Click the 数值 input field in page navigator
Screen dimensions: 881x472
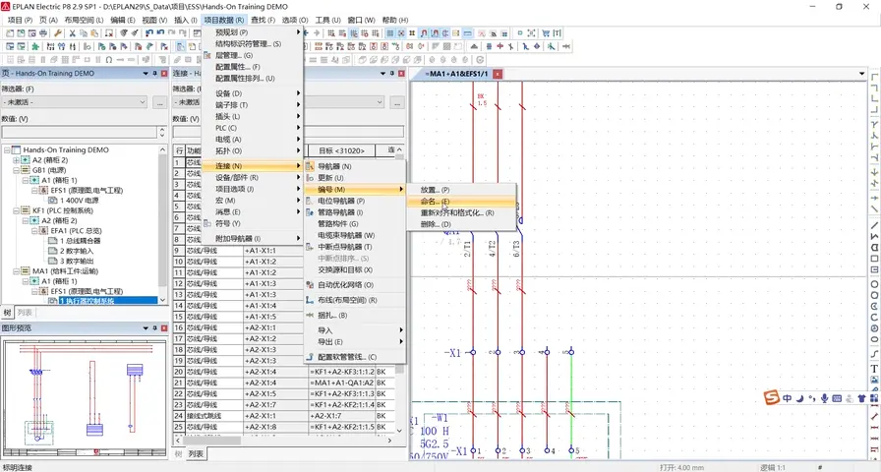(79, 132)
